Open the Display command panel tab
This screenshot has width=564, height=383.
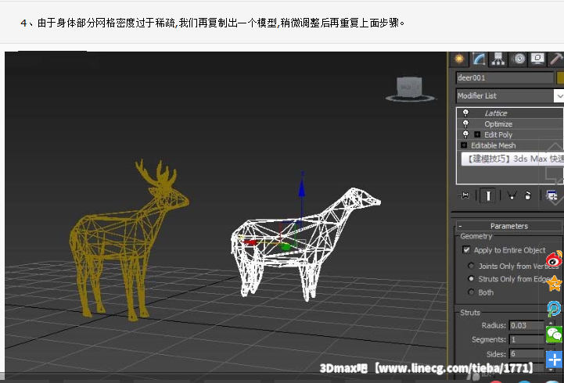click(537, 59)
